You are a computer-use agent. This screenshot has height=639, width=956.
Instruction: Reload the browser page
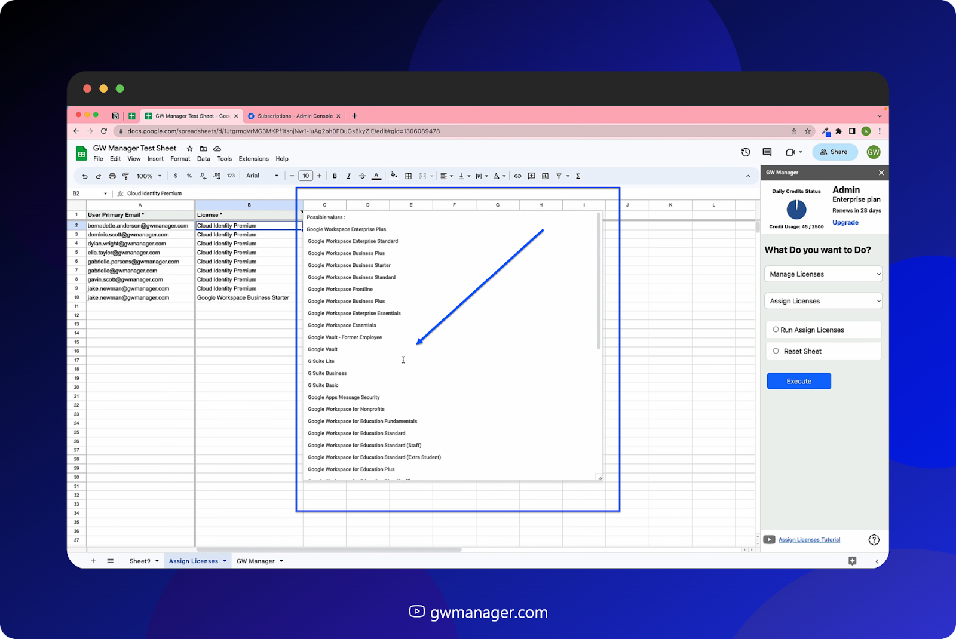(104, 131)
